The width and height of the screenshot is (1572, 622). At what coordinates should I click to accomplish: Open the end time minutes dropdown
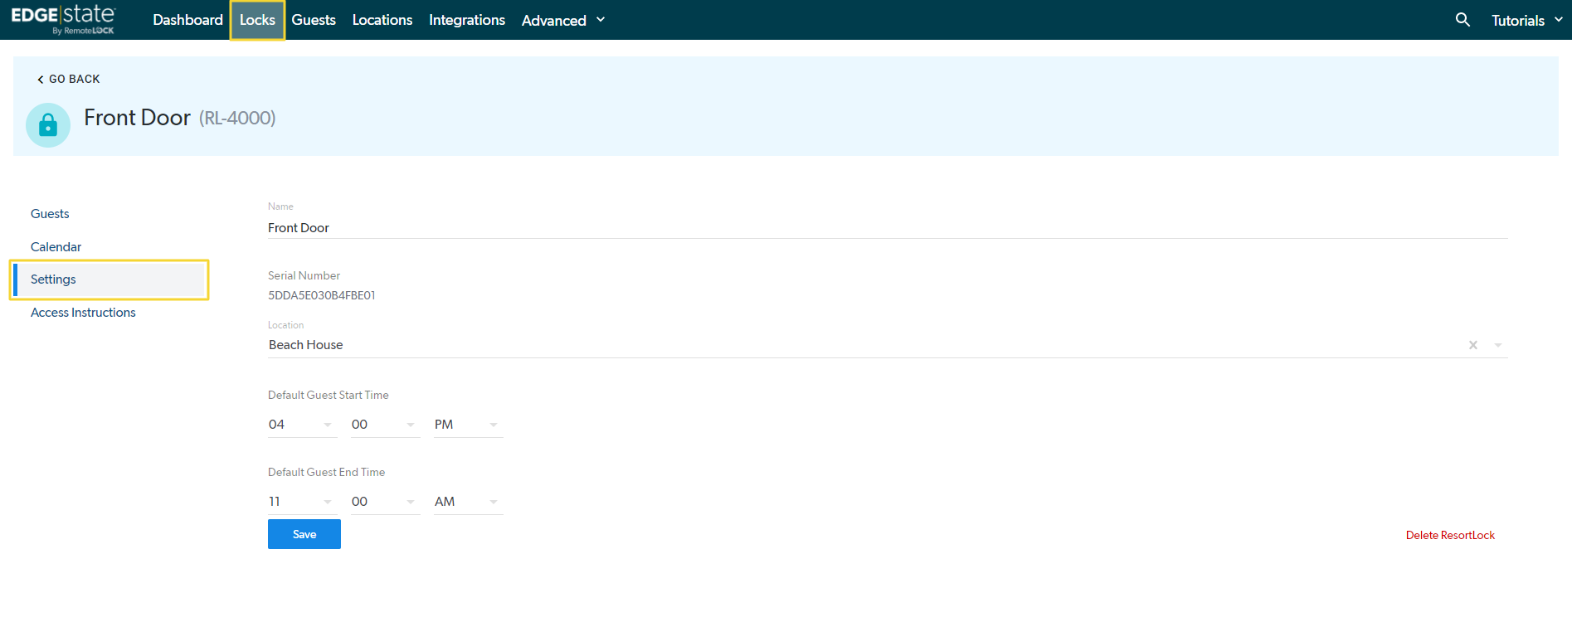(x=384, y=502)
